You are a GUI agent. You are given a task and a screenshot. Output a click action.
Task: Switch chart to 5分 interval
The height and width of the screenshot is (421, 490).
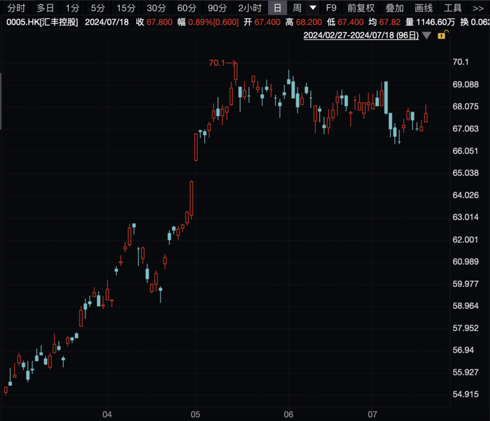(x=98, y=8)
